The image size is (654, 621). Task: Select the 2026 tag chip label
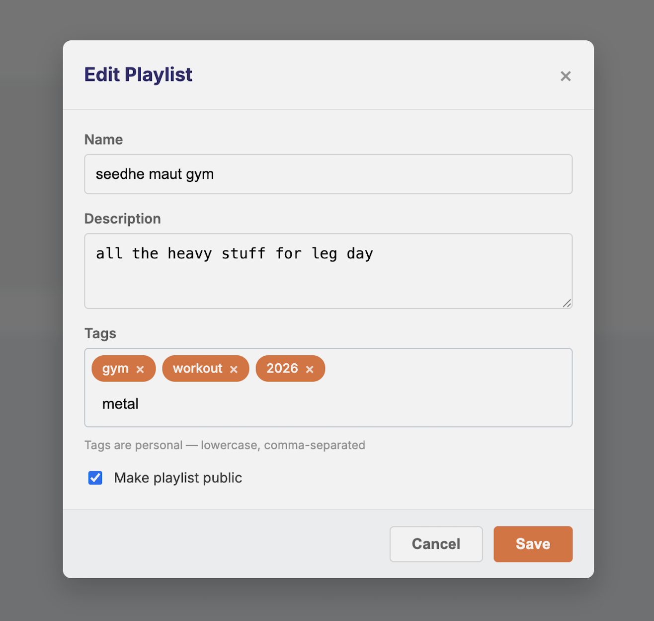[282, 369]
